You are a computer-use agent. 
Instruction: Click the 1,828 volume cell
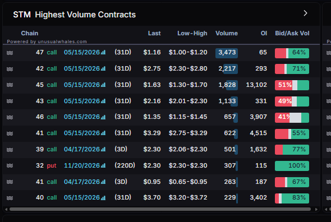pyautogui.click(x=227, y=85)
